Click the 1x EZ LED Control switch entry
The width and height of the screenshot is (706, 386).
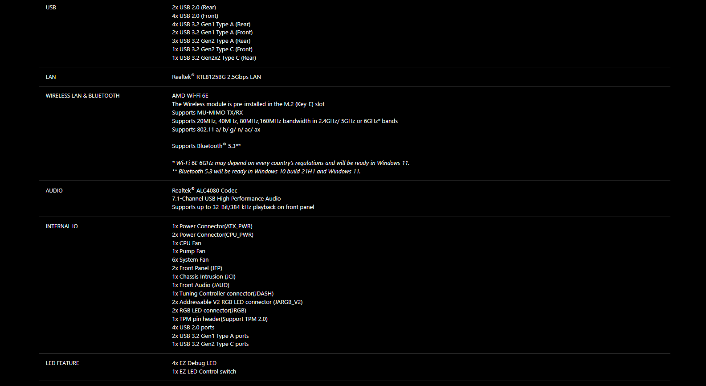[204, 372]
